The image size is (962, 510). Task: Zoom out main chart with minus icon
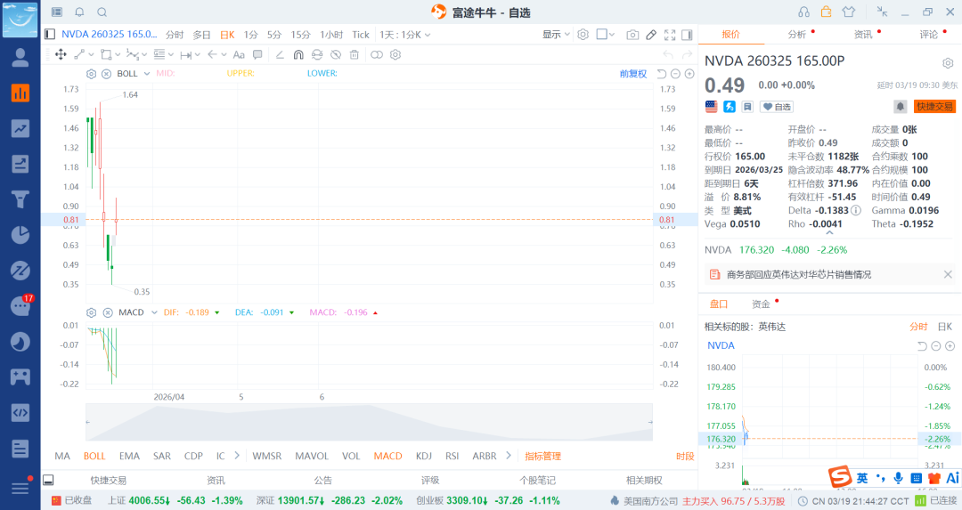675,74
